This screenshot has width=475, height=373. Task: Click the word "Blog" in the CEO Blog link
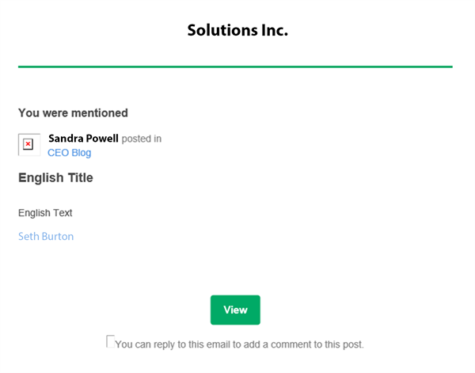79,153
